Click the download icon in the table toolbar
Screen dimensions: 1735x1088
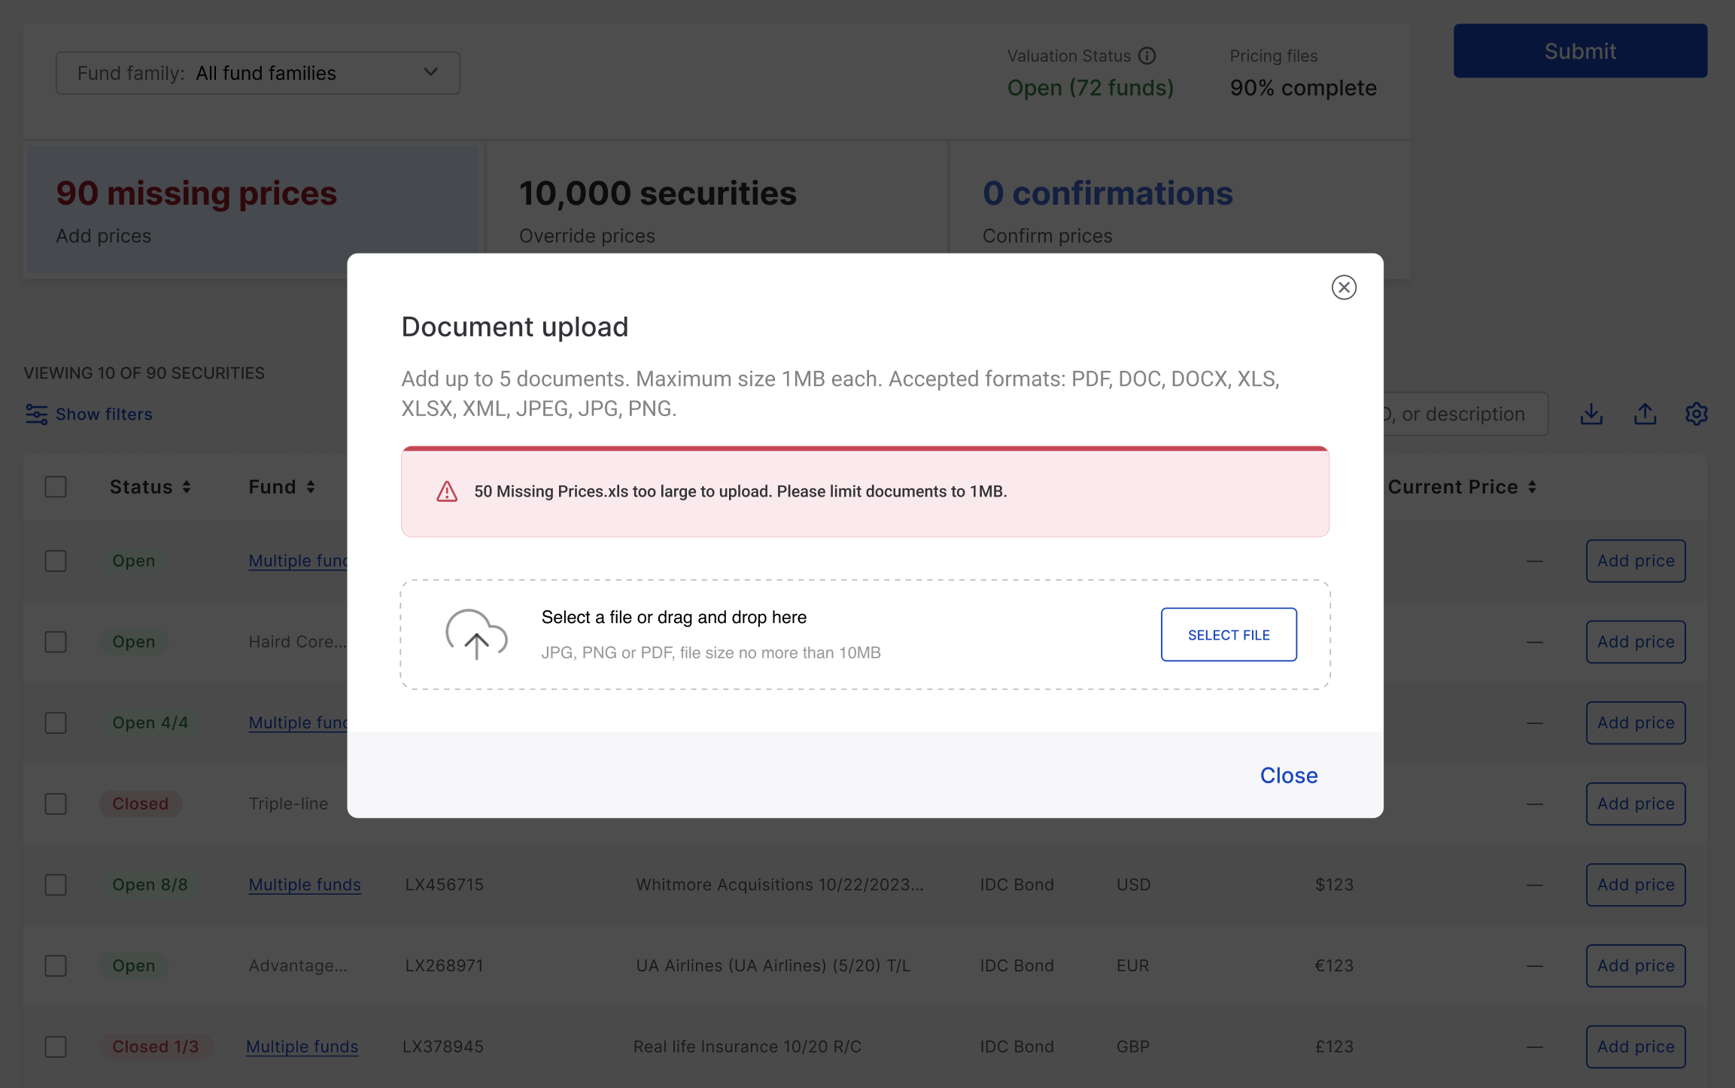point(1591,414)
